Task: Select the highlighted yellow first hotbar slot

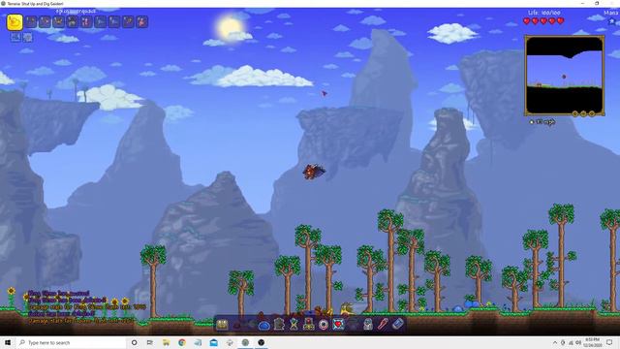Action: [x=15, y=22]
